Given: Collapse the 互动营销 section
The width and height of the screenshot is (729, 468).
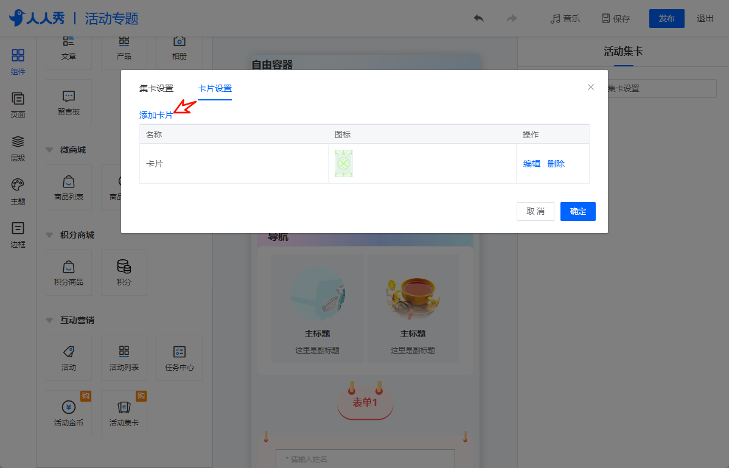Looking at the screenshot, I should [x=49, y=320].
